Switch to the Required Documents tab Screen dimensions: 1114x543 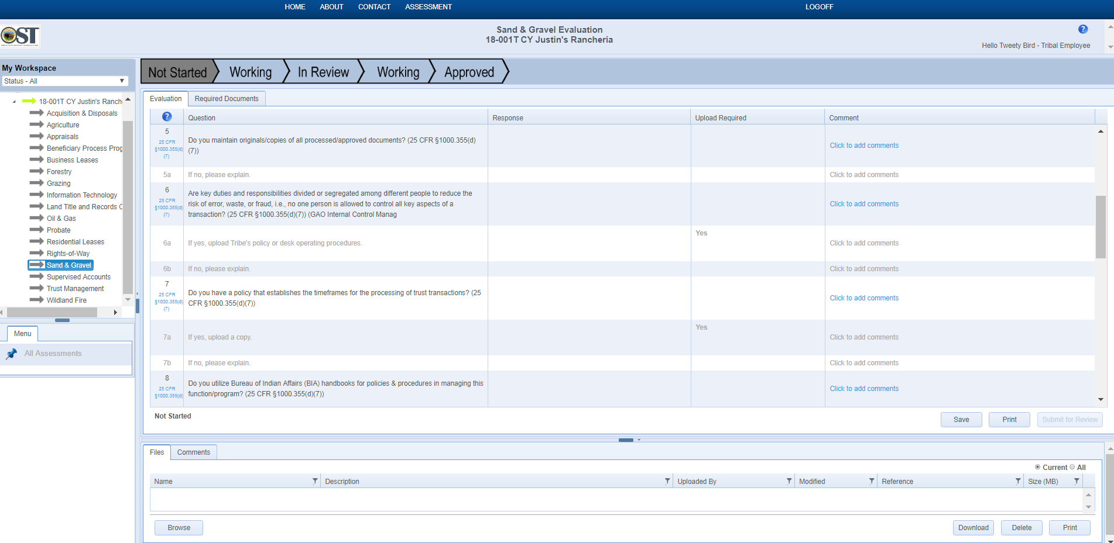227,99
